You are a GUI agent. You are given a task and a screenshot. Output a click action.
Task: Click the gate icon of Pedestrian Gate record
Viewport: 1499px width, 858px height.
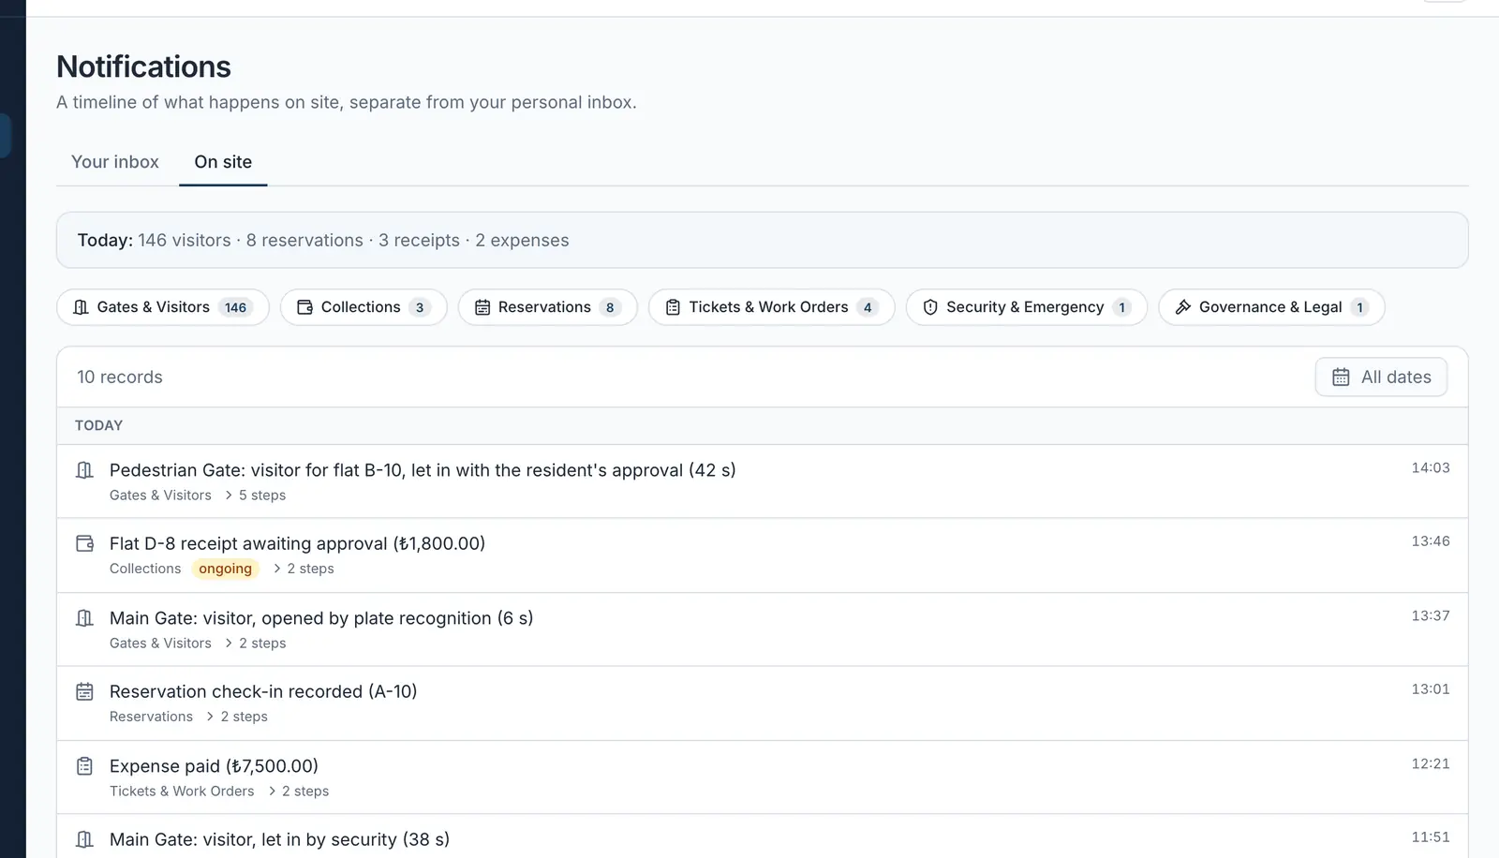84,470
